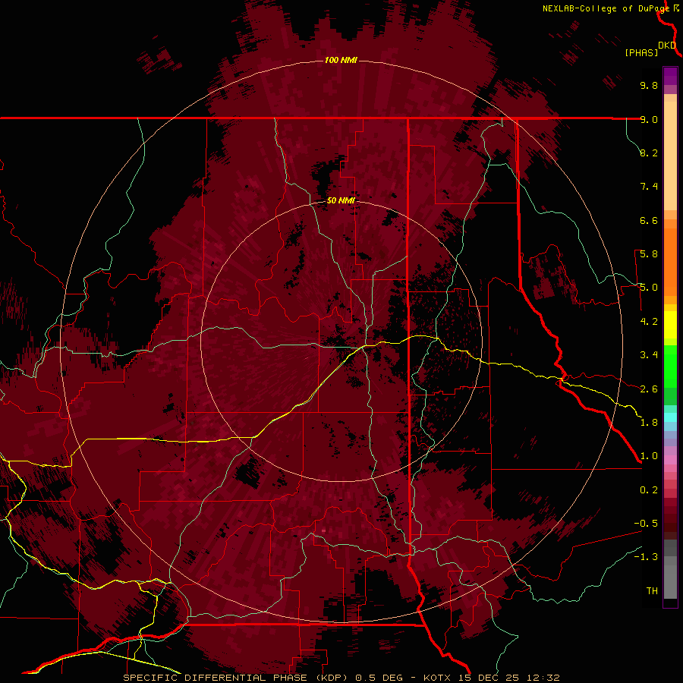Click the 15 DEC 25 12:32 timestamp
The height and width of the screenshot is (683, 683).
point(509,678)
